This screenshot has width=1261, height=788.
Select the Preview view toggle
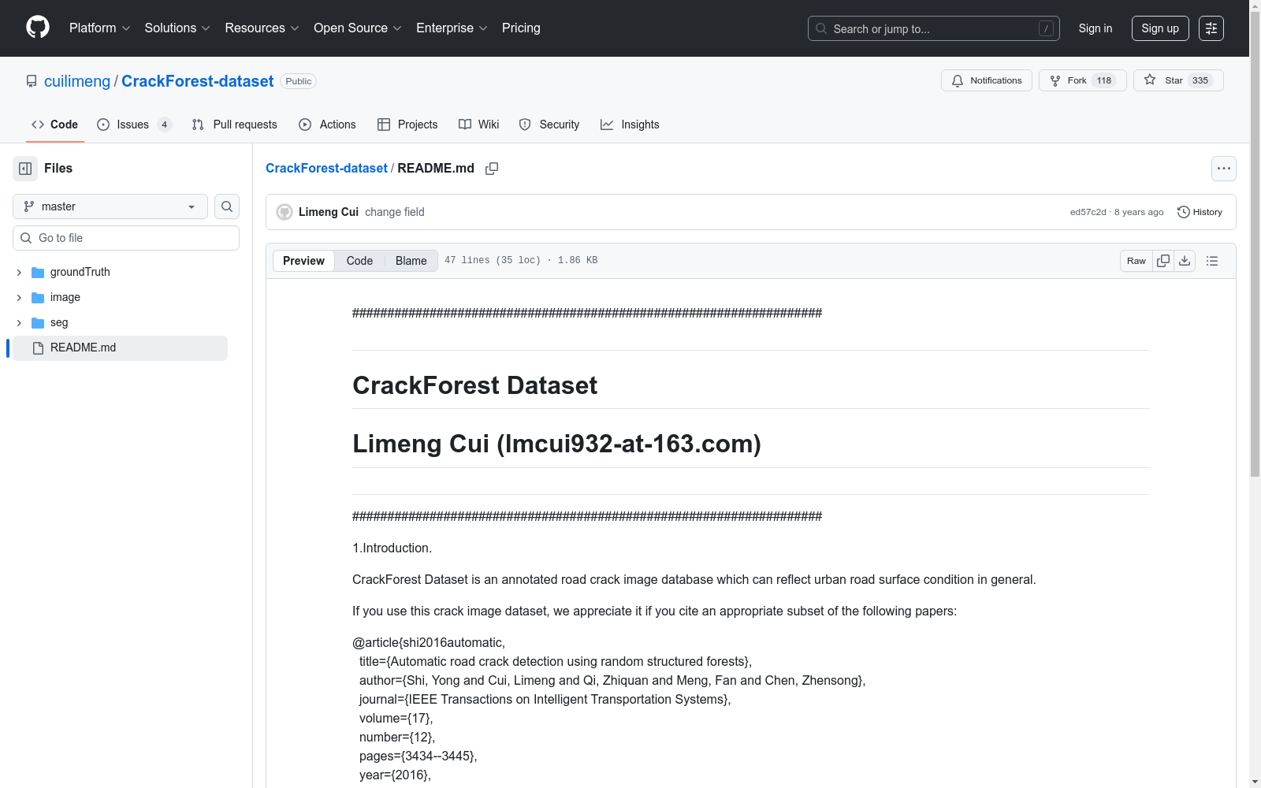click(303, 261)
